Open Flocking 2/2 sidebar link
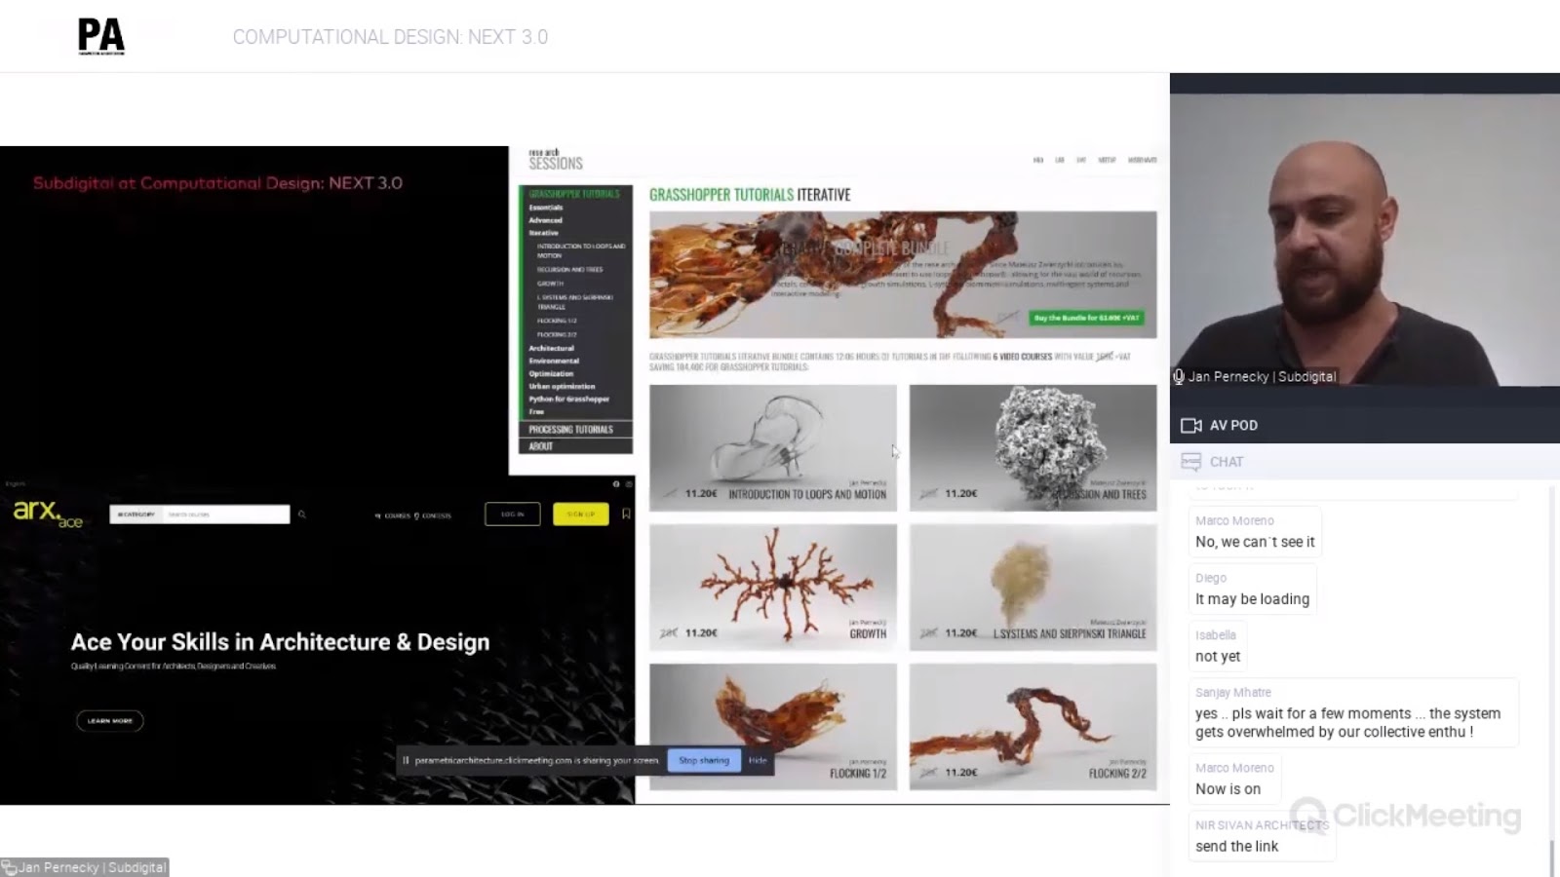Screen dimensions: 1560x877 coord(558,334)
